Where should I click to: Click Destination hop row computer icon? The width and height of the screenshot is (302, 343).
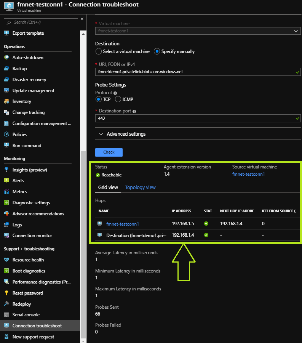click(100, 235)
